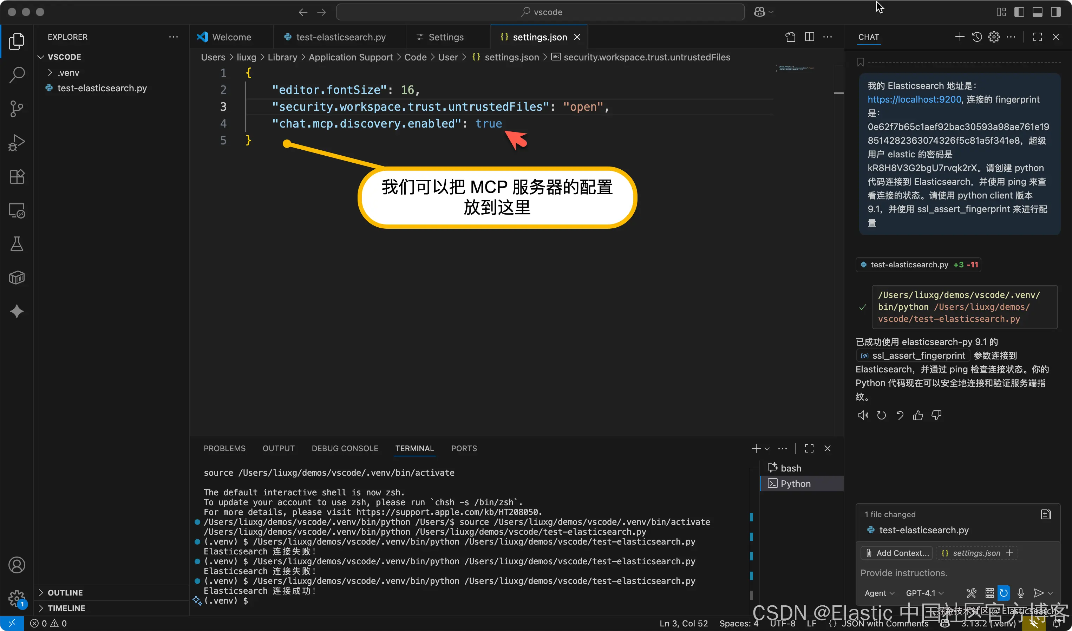Open the Search view in the activity bar

tap(17, 75)
